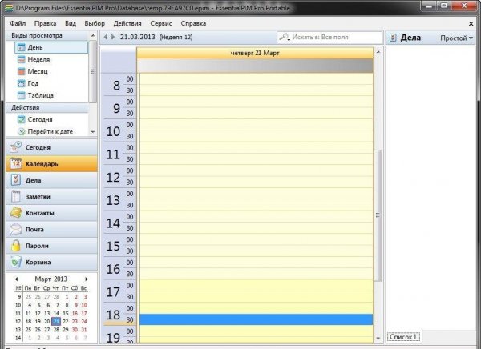Image resolution: width=481 pixels, height=349 pixels.
Task: Open the Сегодня module in navigation pane
Action: tap(51, 147)
